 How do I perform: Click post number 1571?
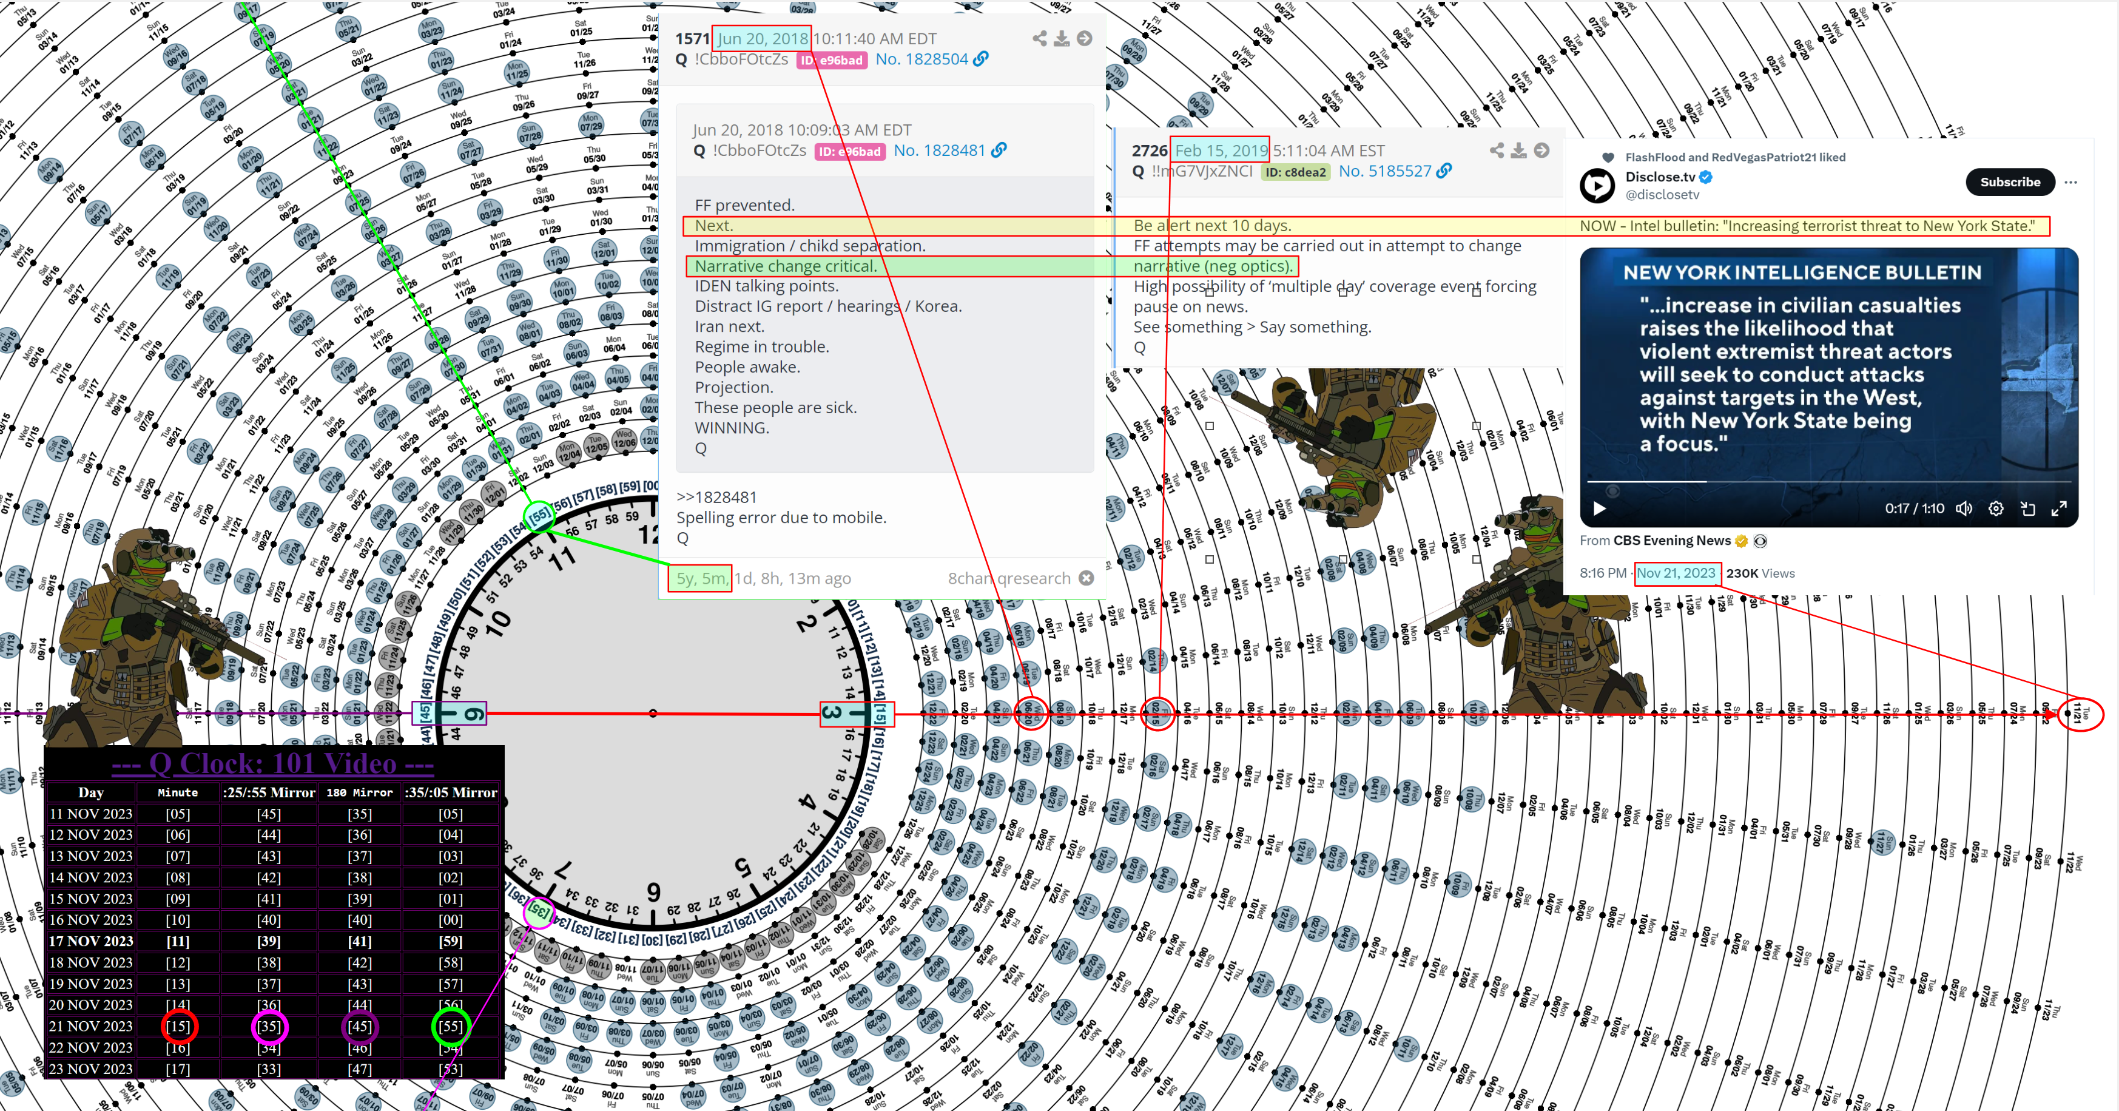pyautogui.click(x=692, y=39)
